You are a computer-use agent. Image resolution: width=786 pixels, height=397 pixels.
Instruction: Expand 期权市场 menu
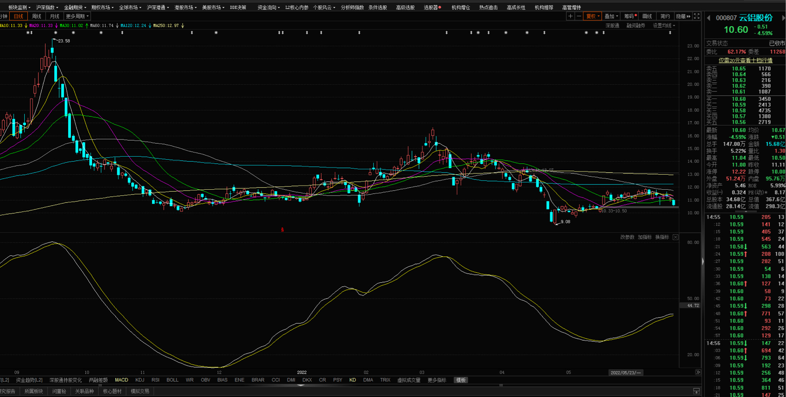[103, 8]
